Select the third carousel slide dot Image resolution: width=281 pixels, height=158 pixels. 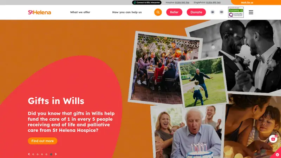tap(42, 154)
